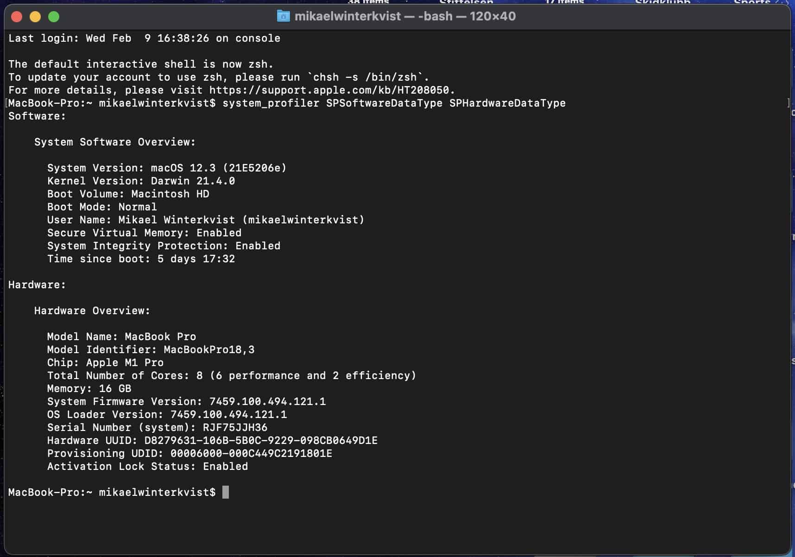
Task: Click the 'Hardware:' heading
Action: [37, 285]
